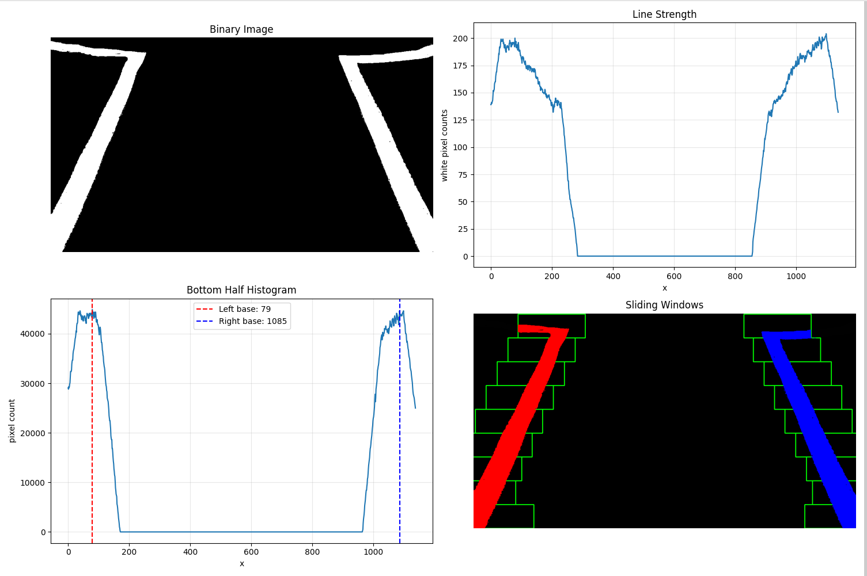
Task: Click the "Binary Image" plot title
Action: 241,29
